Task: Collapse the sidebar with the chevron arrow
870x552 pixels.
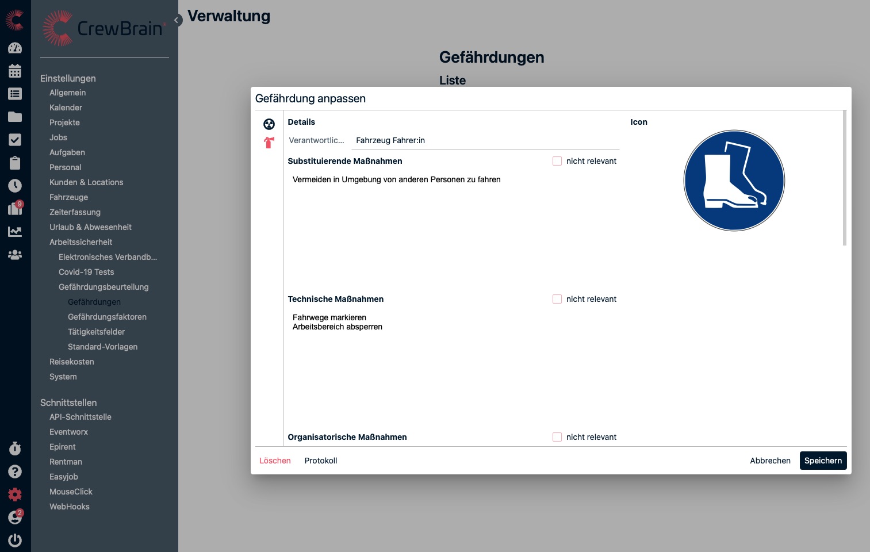Action: (x=177, y=20)
